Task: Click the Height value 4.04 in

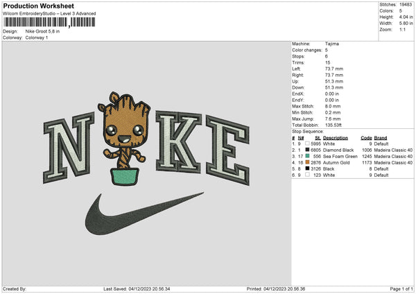Action: (406, 17)
